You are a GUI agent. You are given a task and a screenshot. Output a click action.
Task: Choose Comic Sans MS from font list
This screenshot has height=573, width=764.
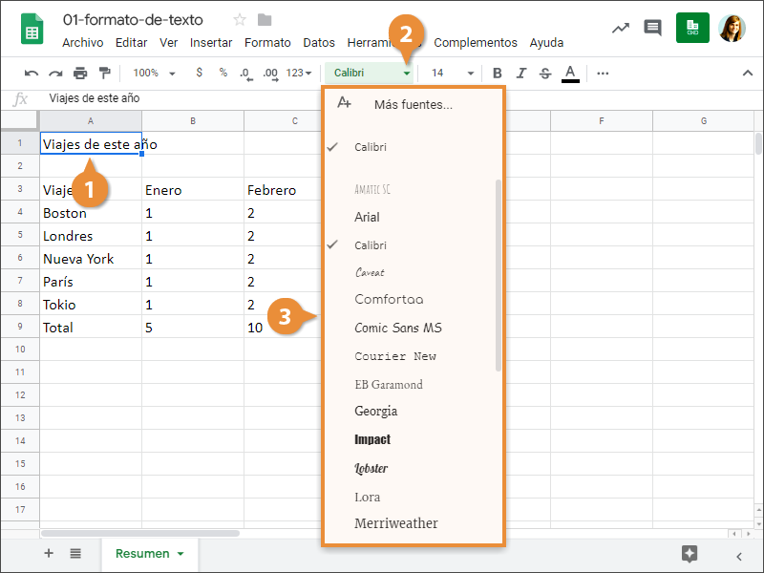coord(397,328)
